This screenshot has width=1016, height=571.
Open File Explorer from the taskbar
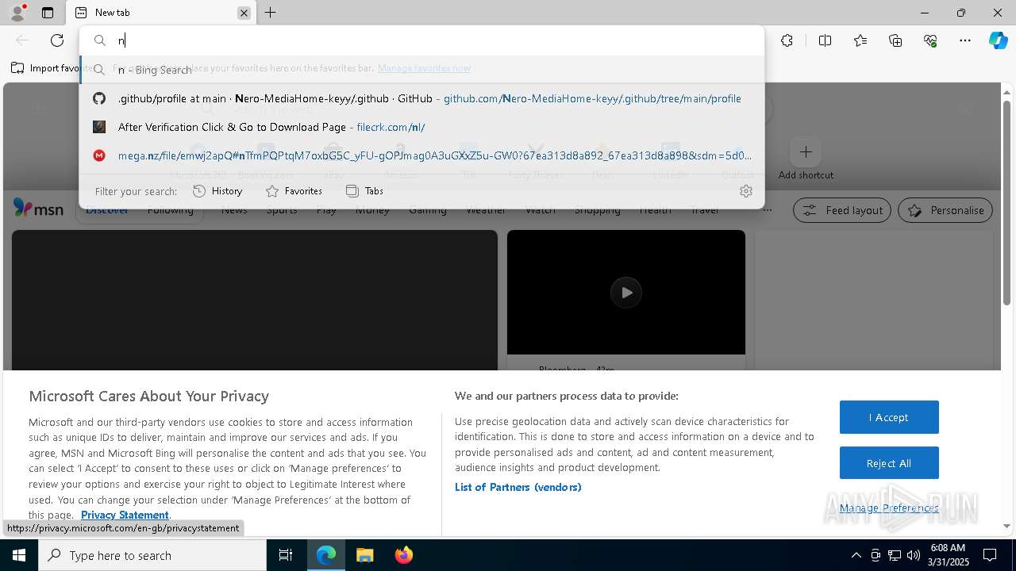pyautogui.click(x=364, y=555)
